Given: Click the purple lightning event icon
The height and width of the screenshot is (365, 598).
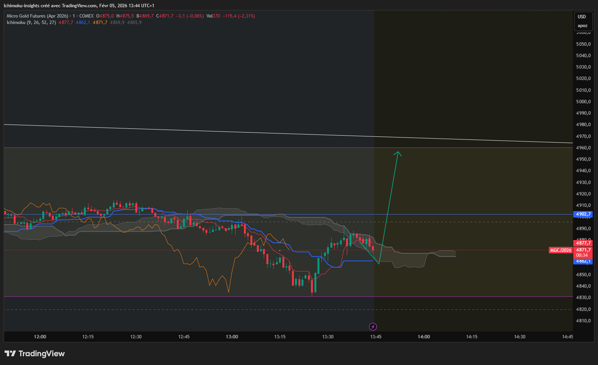Looking at the screenshot, I should (x=373, y=327).
